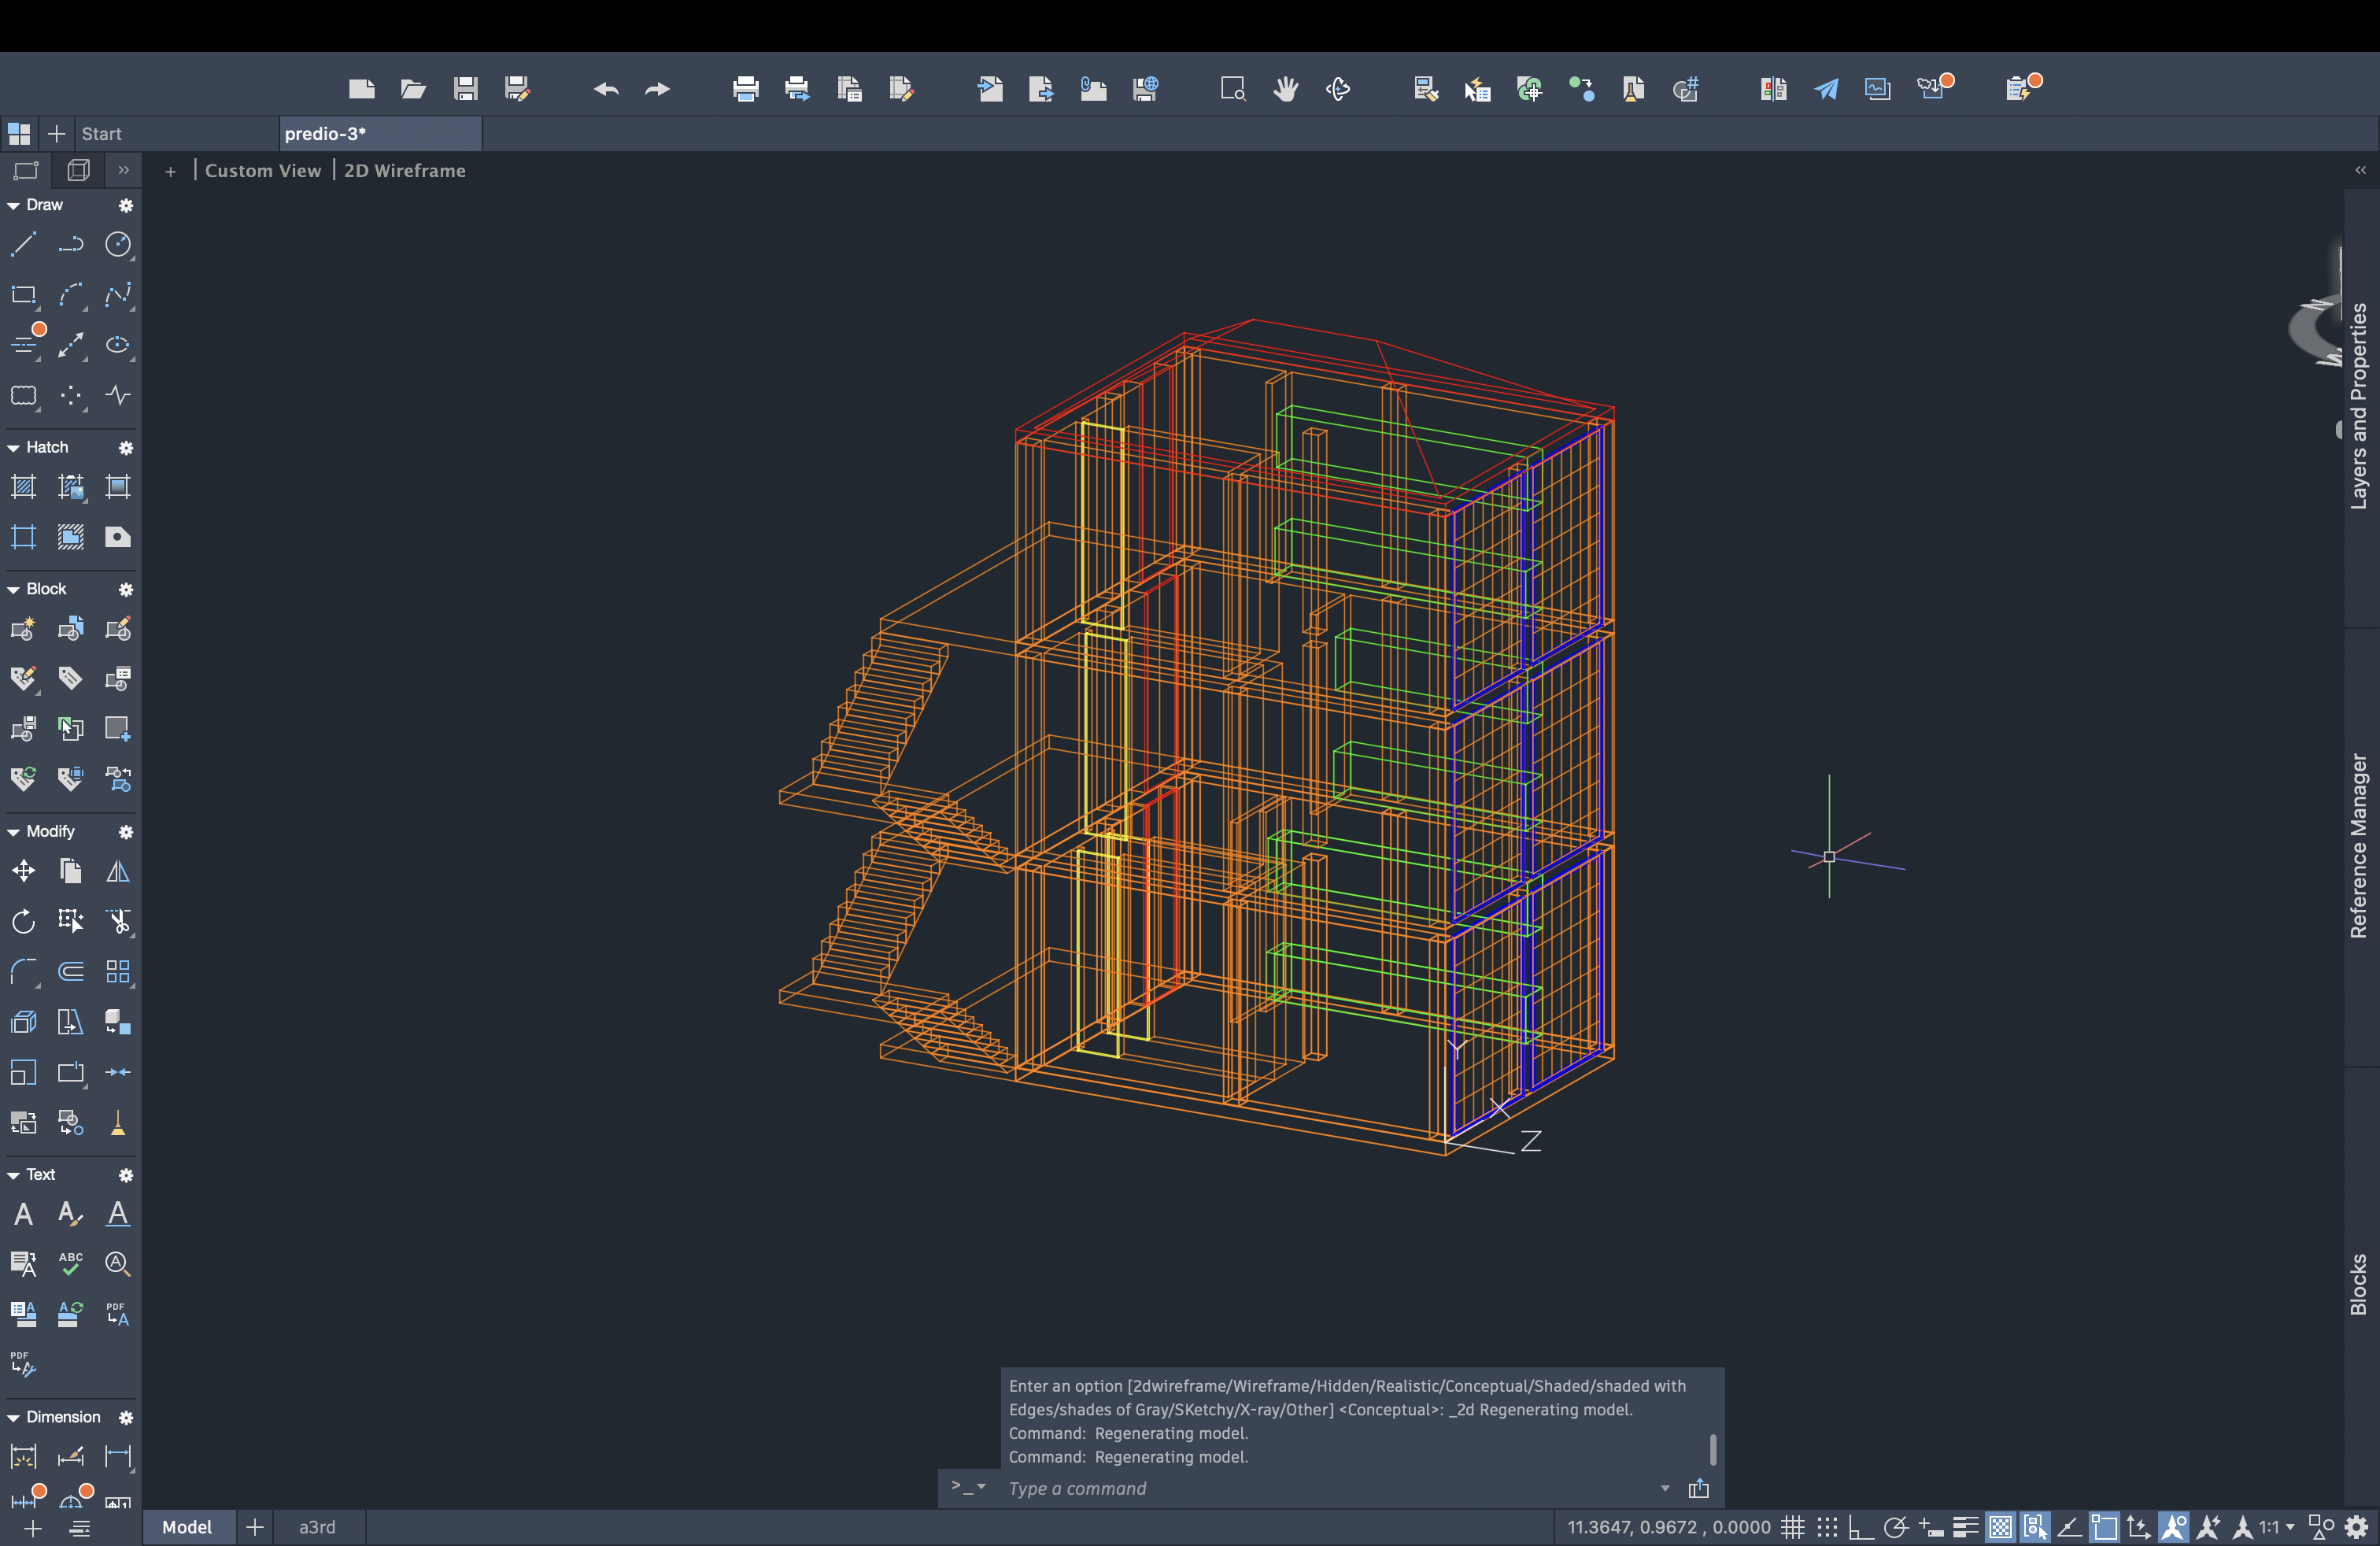
Task: Open the a3rd layout tab
Action: click(x=317, y=1527)
